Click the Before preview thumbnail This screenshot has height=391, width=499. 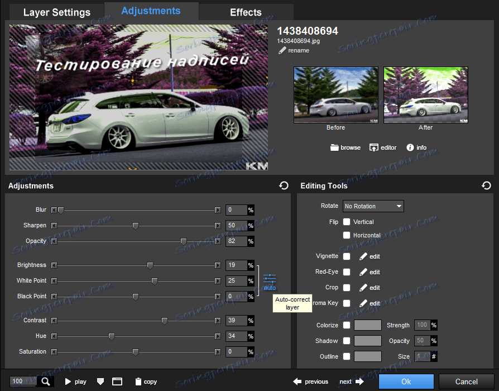(x=335, y=95)
